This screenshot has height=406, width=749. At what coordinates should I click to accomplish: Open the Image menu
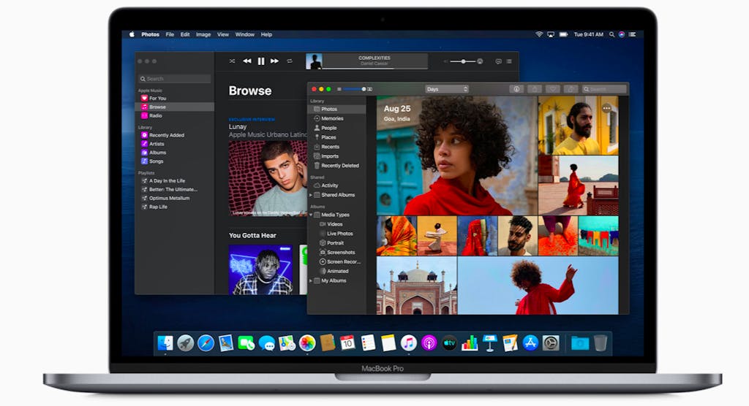coord(203,34)
